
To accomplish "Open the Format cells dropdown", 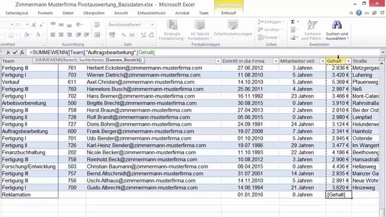I will coord(269,37).
